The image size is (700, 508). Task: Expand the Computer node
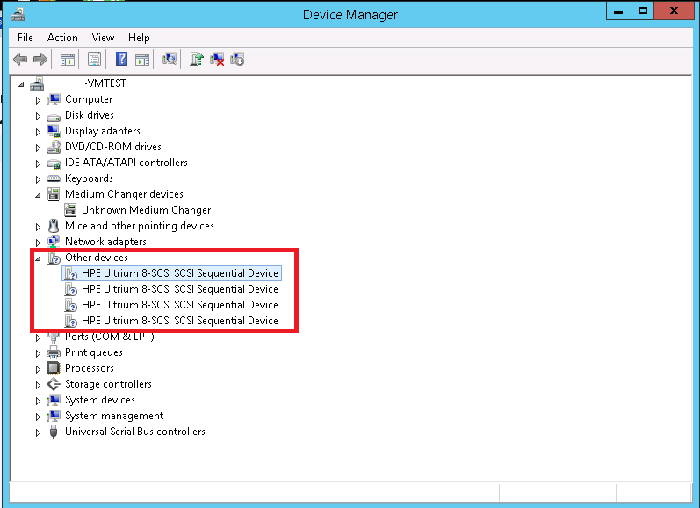click(38, 100)
